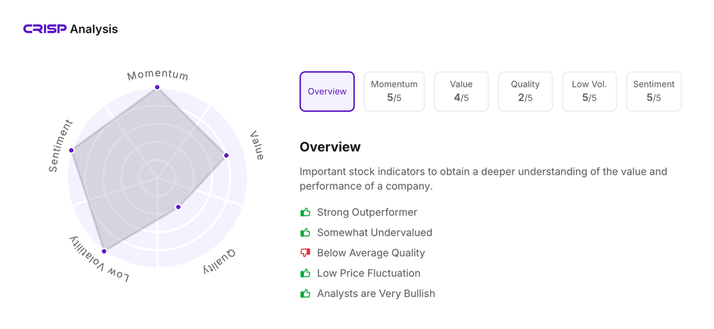
Task: Click thumbs-up icon beside Strong Outperformer
Action: coord(305,212)
